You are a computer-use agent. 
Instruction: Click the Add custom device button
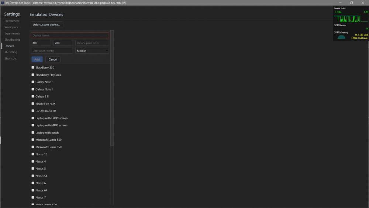point(46,24)
